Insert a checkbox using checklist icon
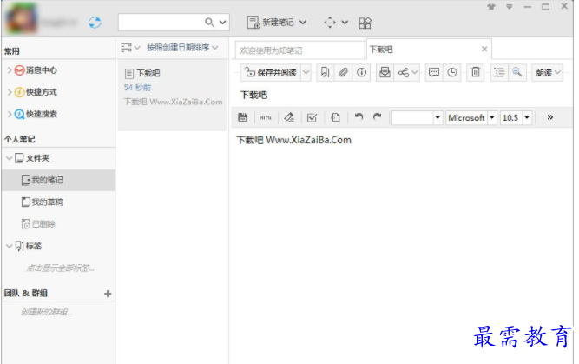579x364 pixels. [x=312, y=117]
